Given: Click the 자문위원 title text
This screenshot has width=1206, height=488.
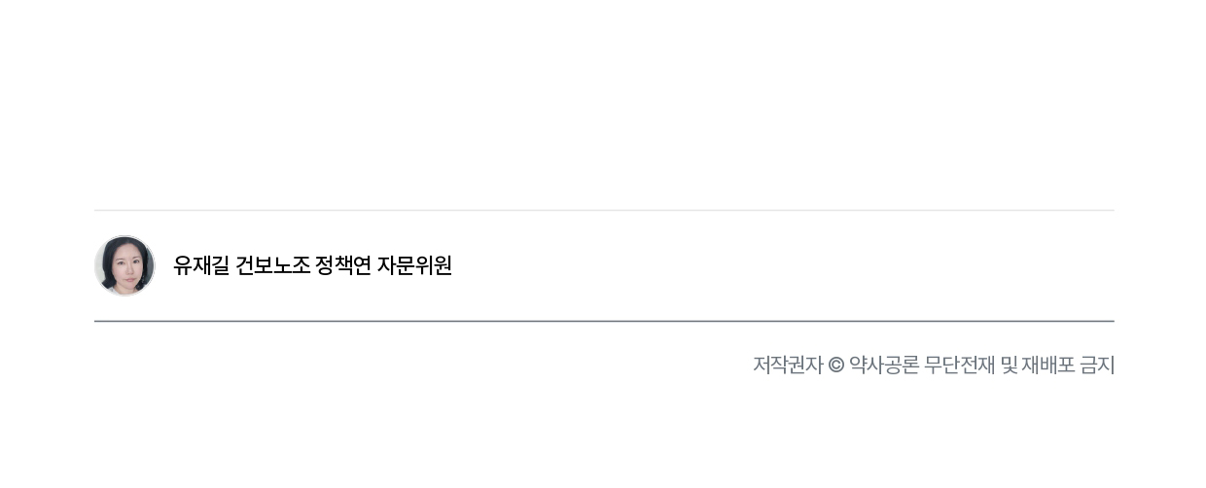Looking at the screenshot, I should tap(414, 265).
